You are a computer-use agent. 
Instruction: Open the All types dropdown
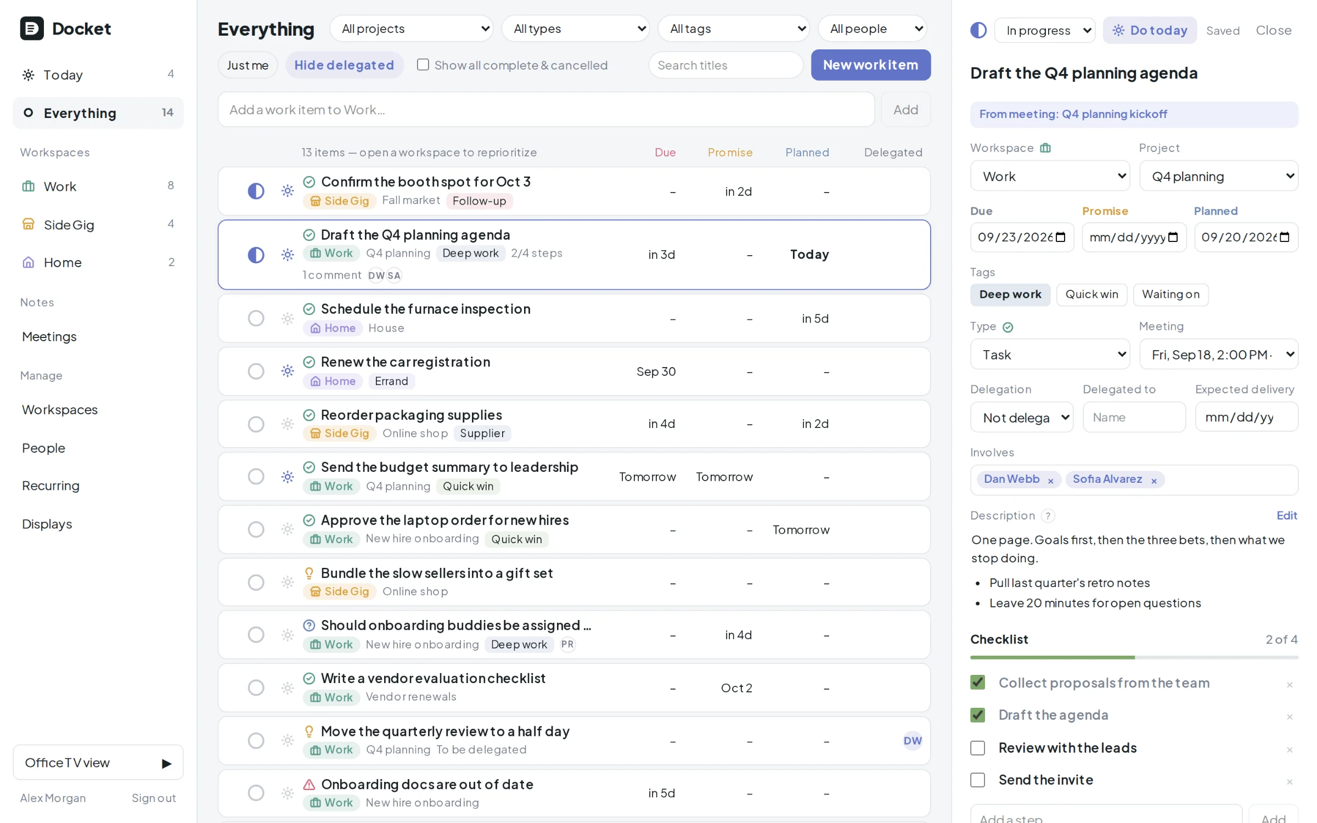575,29
